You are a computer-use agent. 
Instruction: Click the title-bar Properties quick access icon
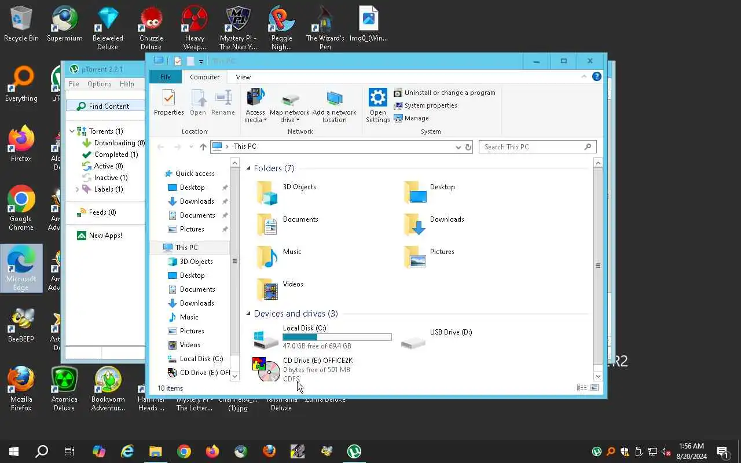[178, 61]
